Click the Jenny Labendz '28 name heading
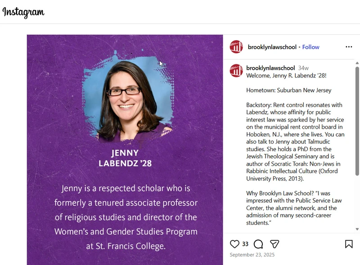Screen dimensions: 360x265 click(x=125, y=158)
